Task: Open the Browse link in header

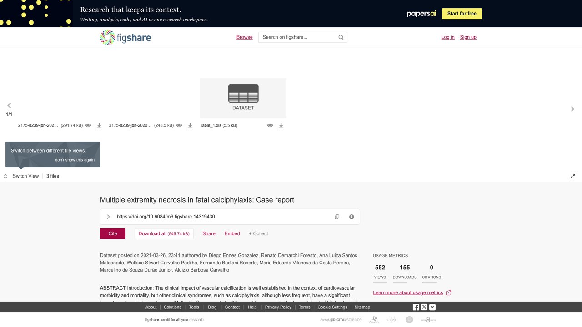Action: 245,37
